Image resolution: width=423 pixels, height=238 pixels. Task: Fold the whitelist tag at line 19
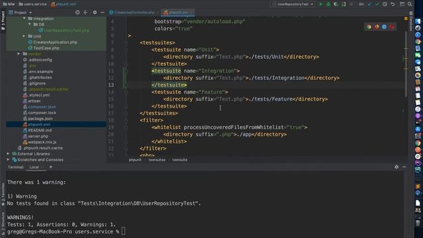(126, 127)
